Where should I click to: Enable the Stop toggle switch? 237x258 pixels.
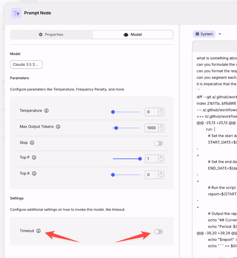(159, 143)
